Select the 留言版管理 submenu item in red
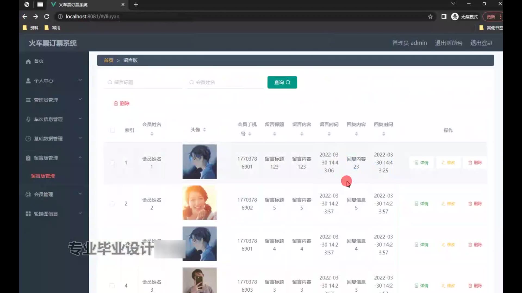Image resolution: width=522 pixels, height=293 pixels. pos(43,176)
